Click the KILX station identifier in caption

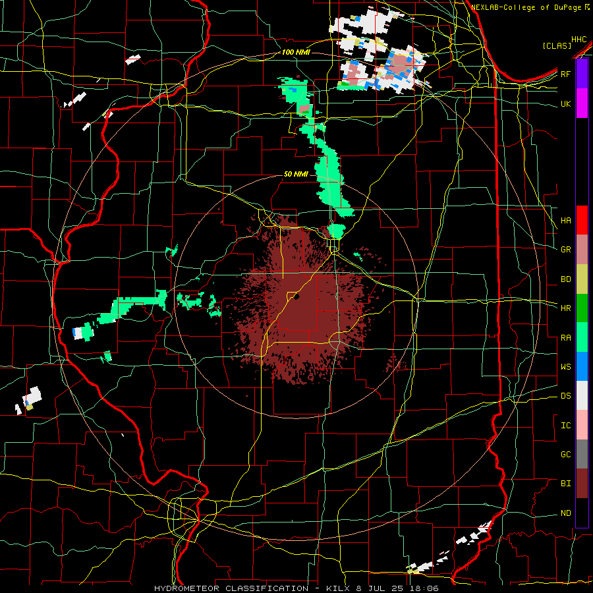pos(338,588)
